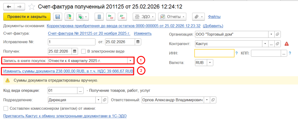Open the paperclip attachments dropdown

pyautogui.click(x=198, y=17)
